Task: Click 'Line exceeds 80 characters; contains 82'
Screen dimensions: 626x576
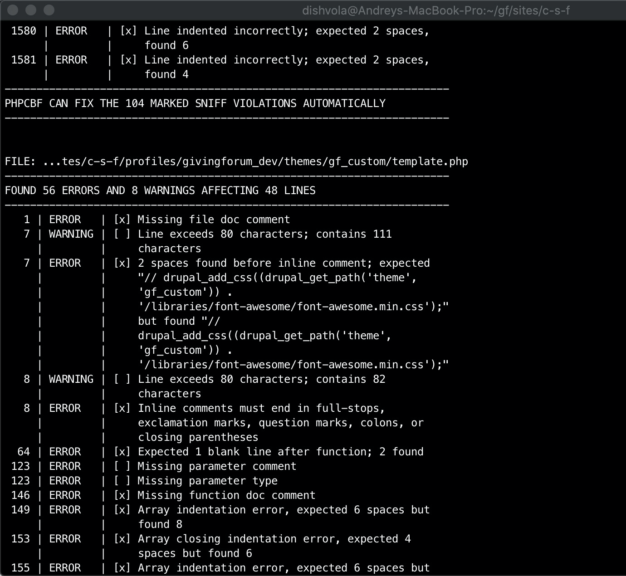Action: click(262, 379)
